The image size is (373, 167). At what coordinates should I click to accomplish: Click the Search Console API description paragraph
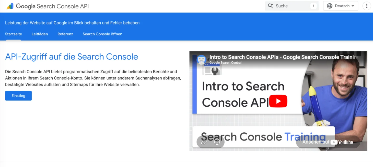[x=93, y=78]
